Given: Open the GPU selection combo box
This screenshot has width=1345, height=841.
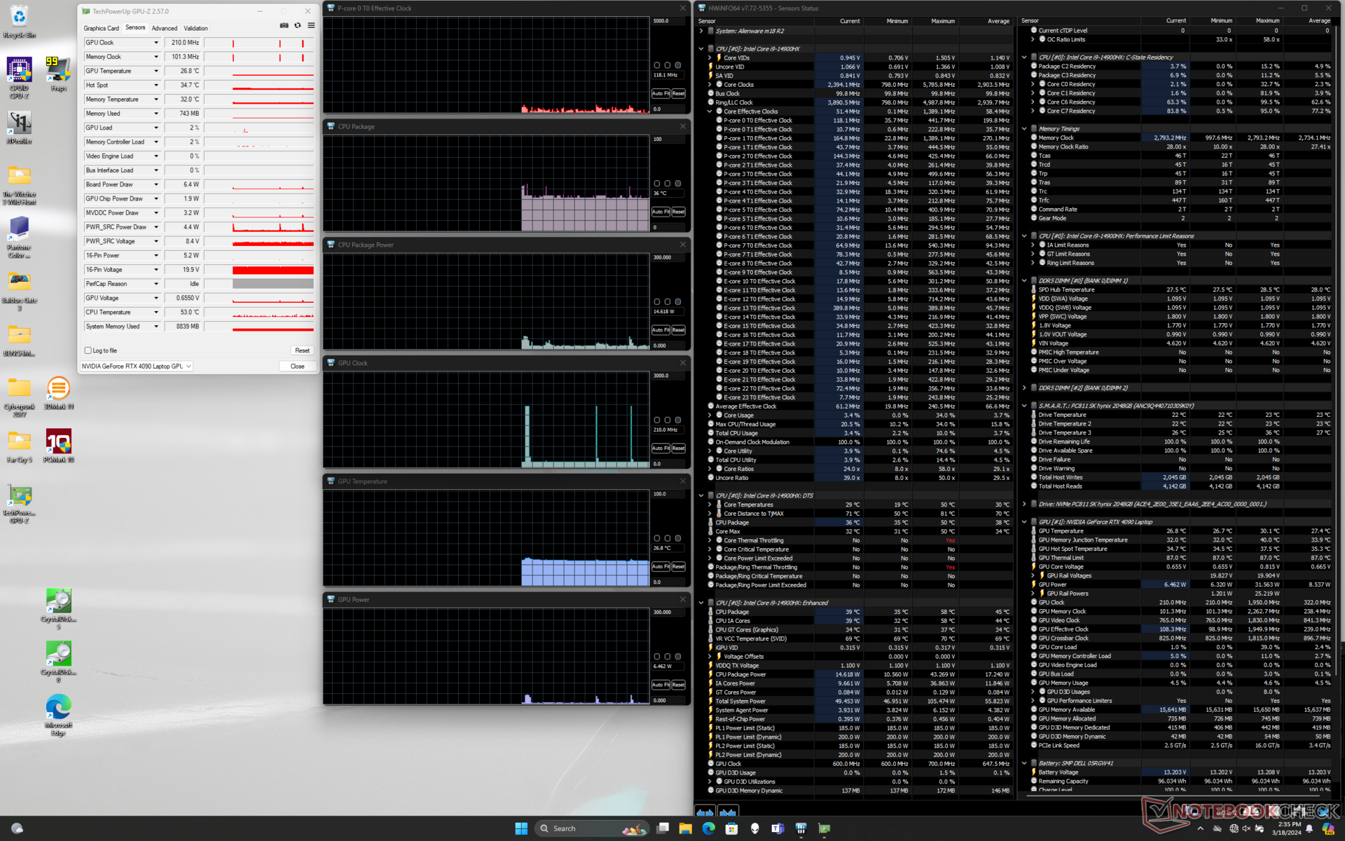Looking at the screenshot, I should [137, 366].
